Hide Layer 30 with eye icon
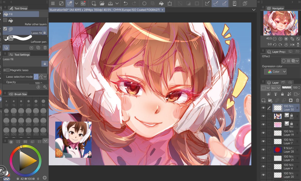This screenshot has width=301, height=181. pyautogui.click(x=263, y=108)
